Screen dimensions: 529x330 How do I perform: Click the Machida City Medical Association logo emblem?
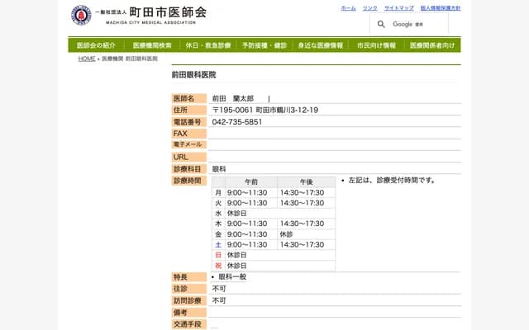(x=81, y=15)
